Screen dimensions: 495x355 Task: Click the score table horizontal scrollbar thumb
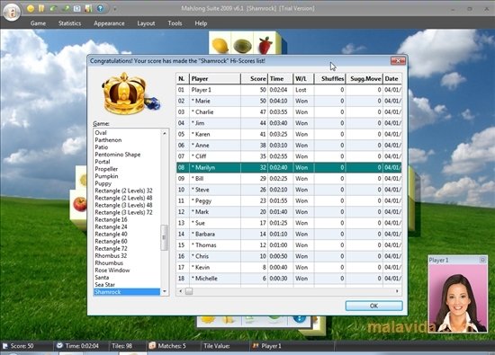click(x=189, y=291)
